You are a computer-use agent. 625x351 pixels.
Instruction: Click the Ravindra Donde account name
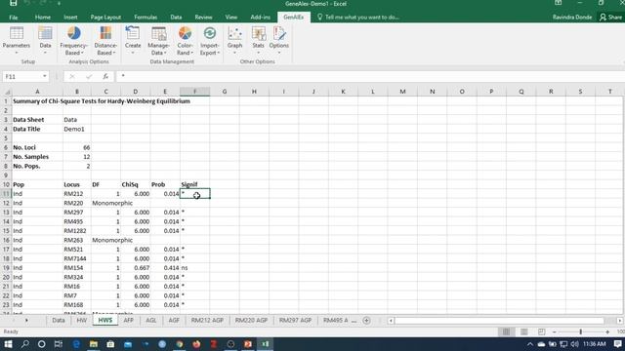[x=572, y=18]
